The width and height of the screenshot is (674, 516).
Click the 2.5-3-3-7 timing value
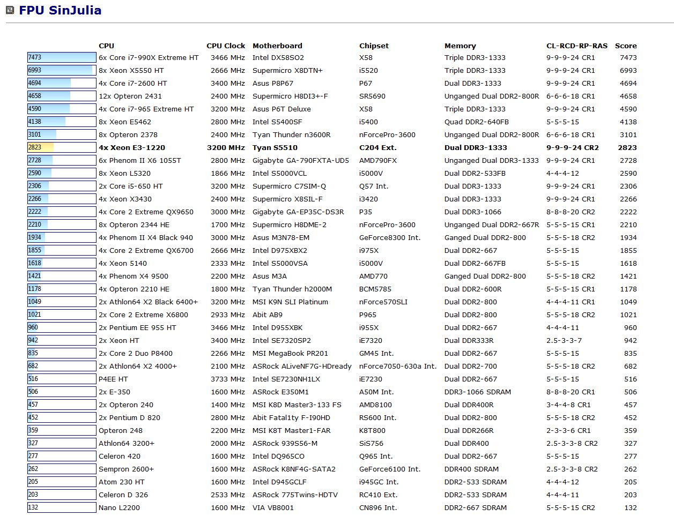click(x=564, y=340)
